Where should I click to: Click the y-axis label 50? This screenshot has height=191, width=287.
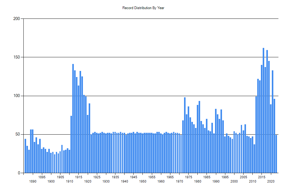point(18,134)
